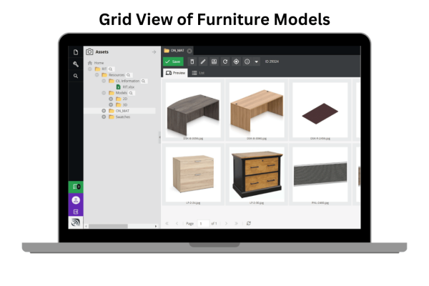Expand the Swatches folder node
Viewport: 429px width, 286px height.
point(104,117)
